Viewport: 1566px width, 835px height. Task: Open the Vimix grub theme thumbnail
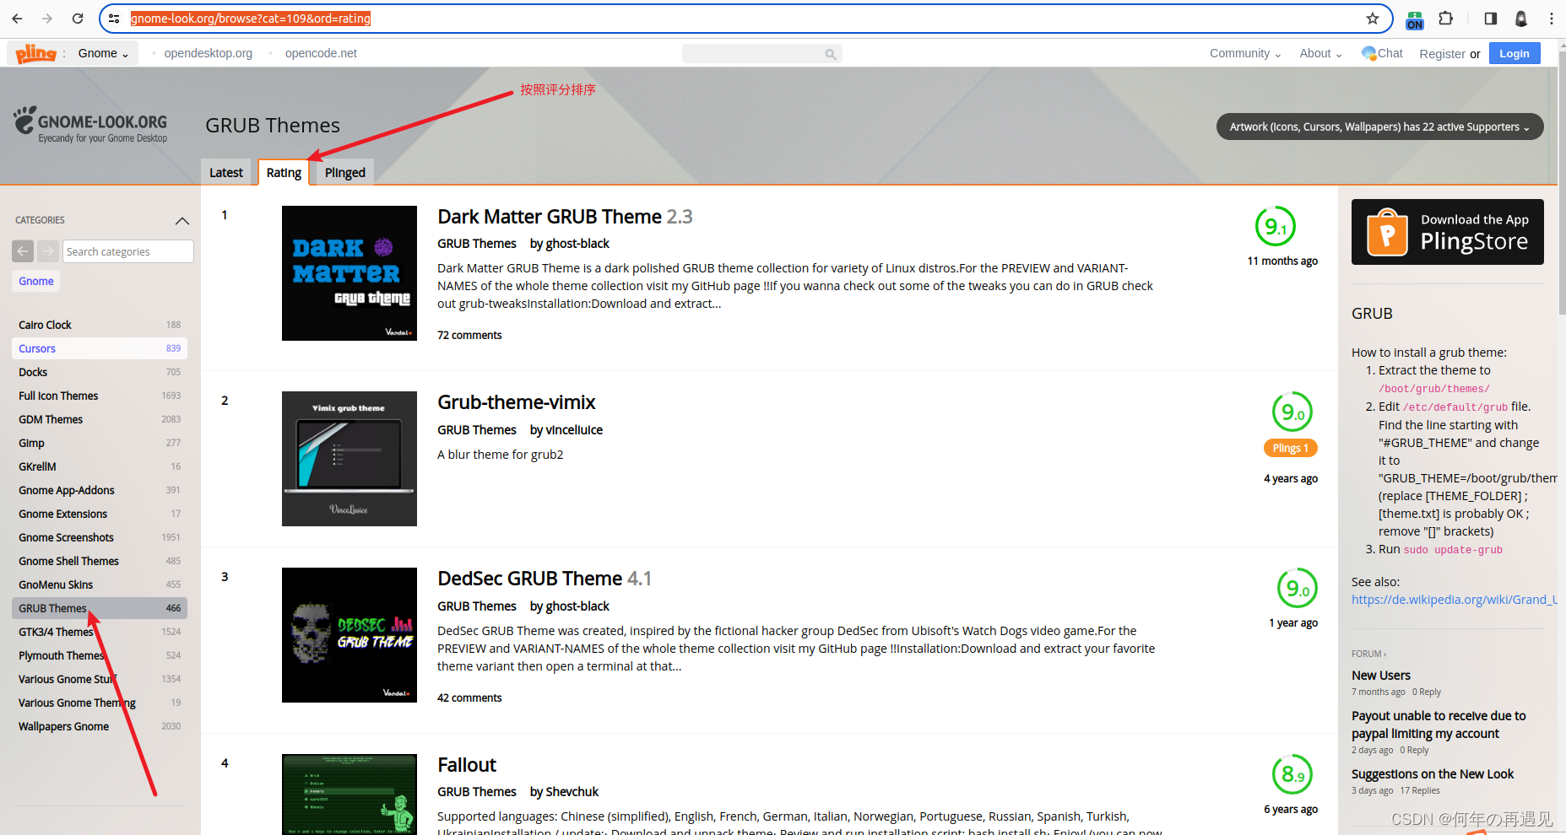[350, 459]
